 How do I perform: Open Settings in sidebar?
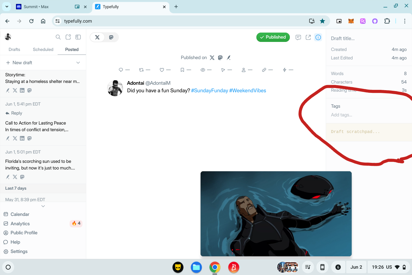[15, 251]
